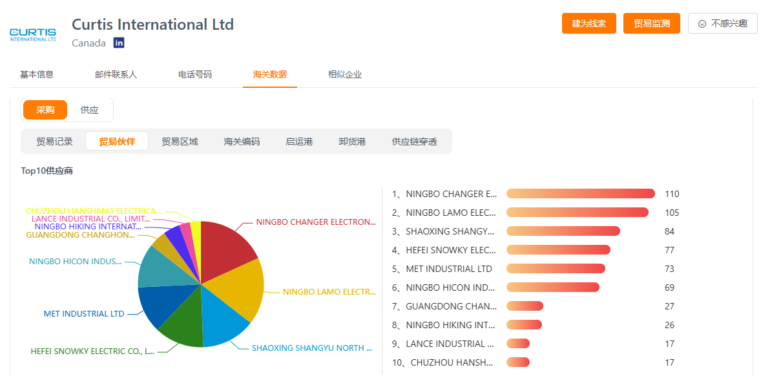Open the 启运港 sub-tab
Image resolution: width=761 pixels, height=376 pixels.
(x=299, y=141)
